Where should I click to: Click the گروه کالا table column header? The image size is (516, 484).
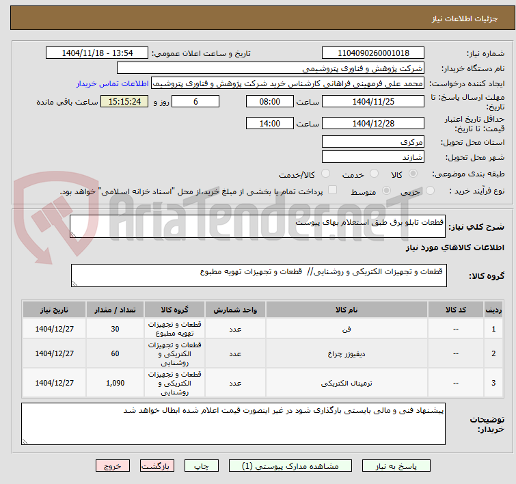174,310
